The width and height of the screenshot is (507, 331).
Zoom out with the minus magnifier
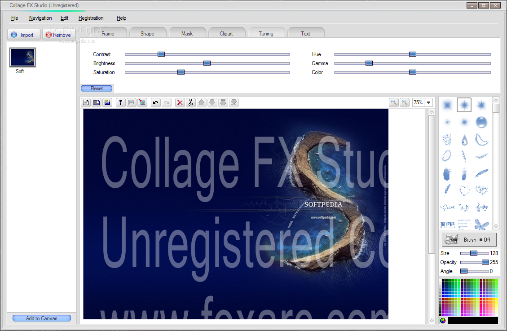click(x=405, y=102)
